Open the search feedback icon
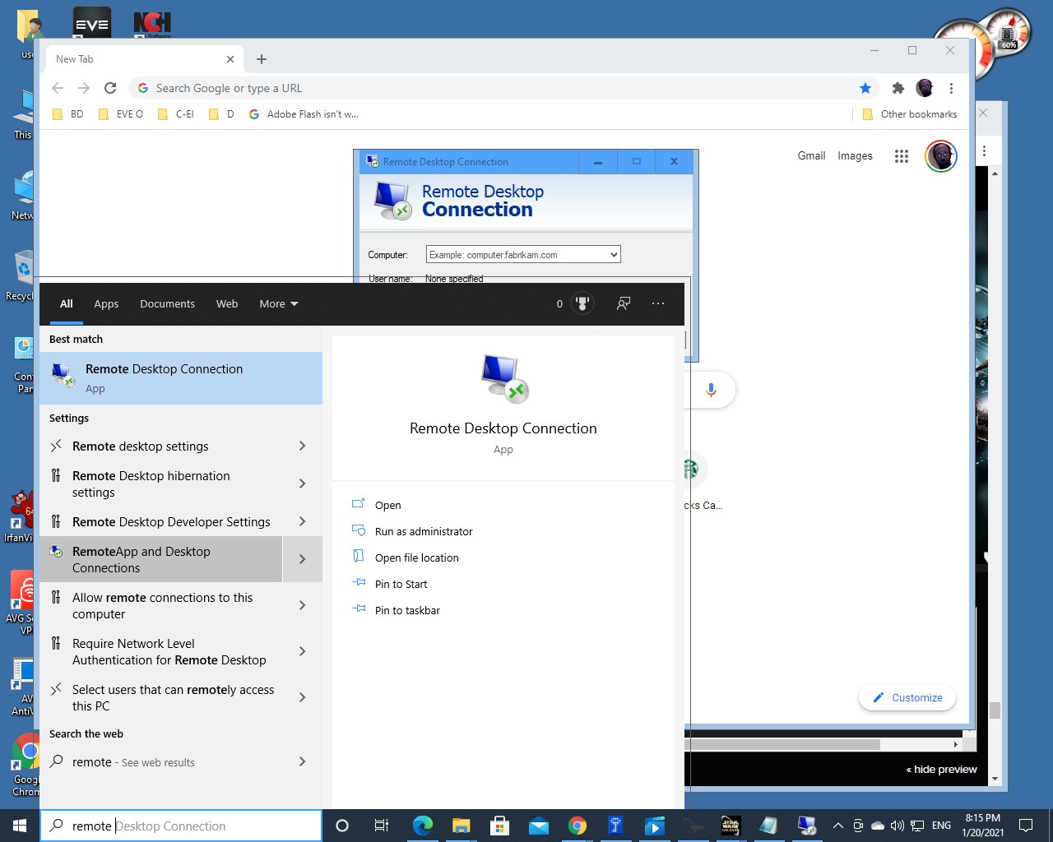 [x=624, y=303]
